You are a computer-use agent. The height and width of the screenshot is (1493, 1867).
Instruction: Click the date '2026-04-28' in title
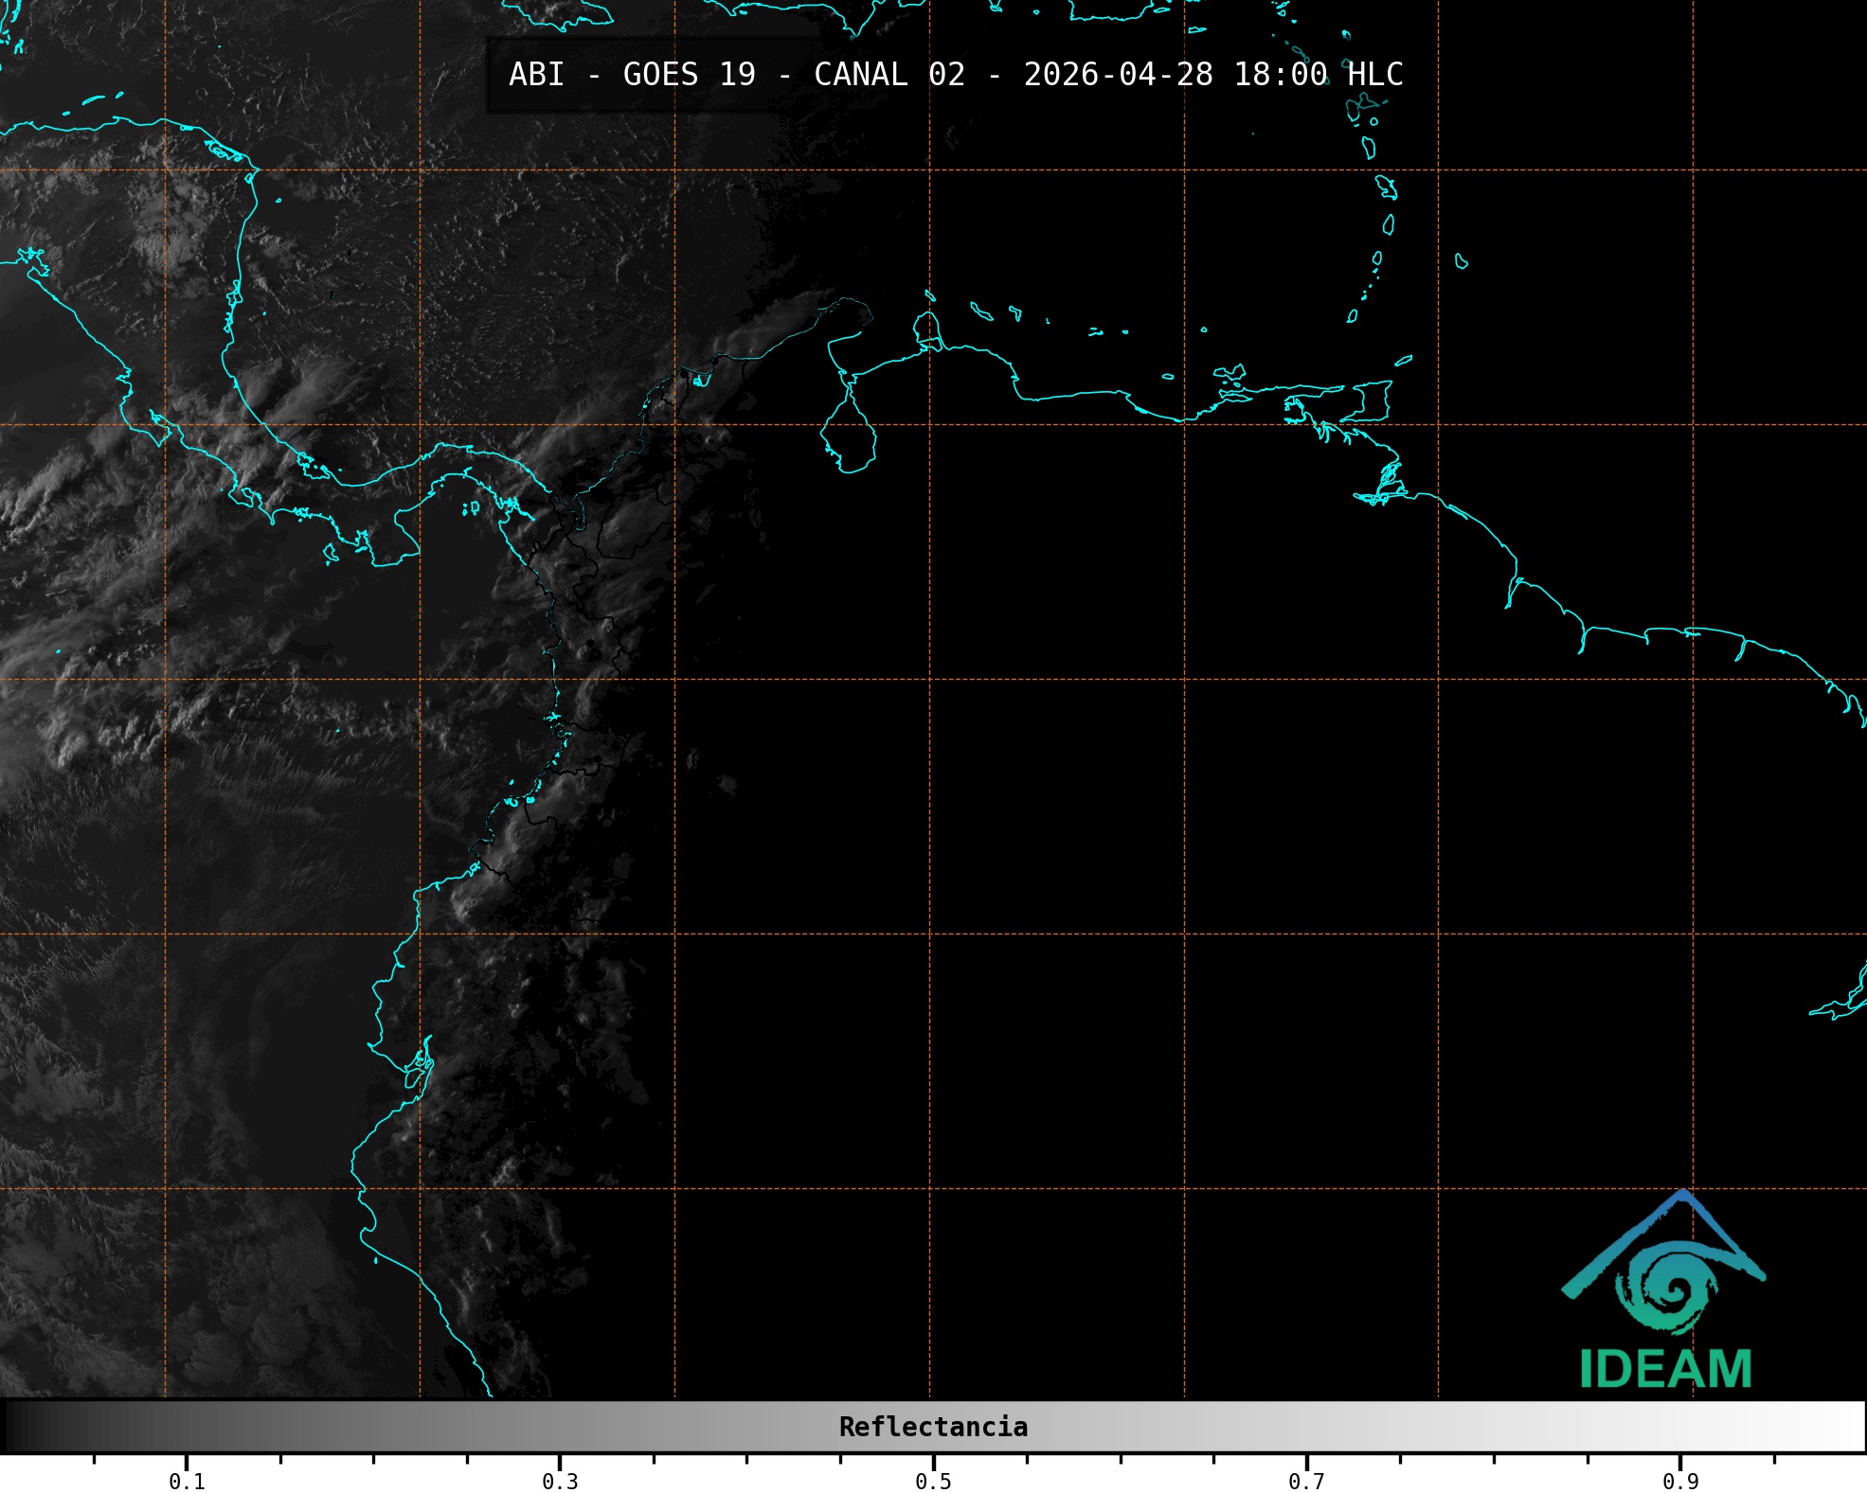[x=1118, y=75]
